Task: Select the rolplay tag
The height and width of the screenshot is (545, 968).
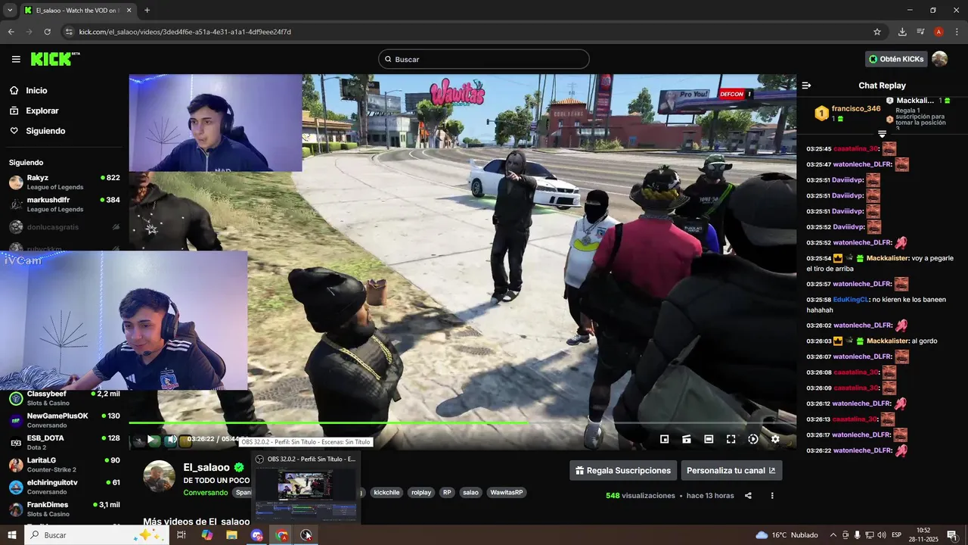Action: point(421,493)
